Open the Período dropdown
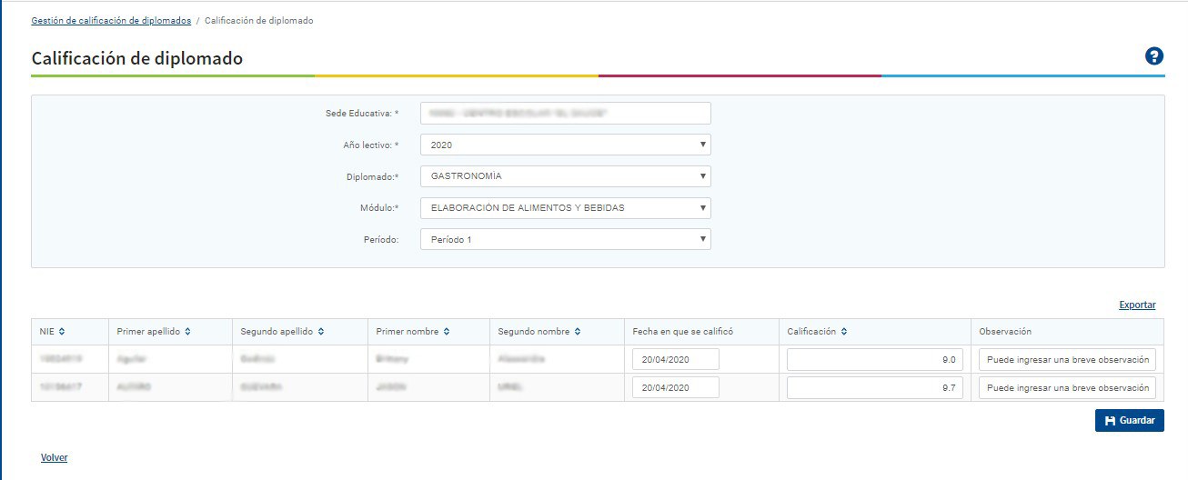Viewport: 1188px width, 480px height. coord(565,239)
